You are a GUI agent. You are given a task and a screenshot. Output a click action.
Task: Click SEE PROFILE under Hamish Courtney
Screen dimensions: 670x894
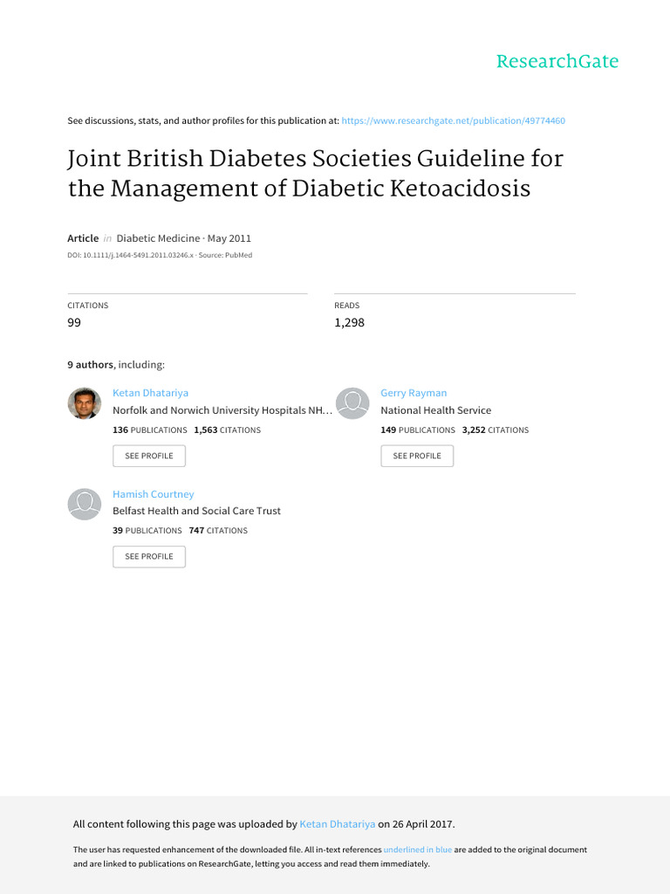tap(149, 556)
